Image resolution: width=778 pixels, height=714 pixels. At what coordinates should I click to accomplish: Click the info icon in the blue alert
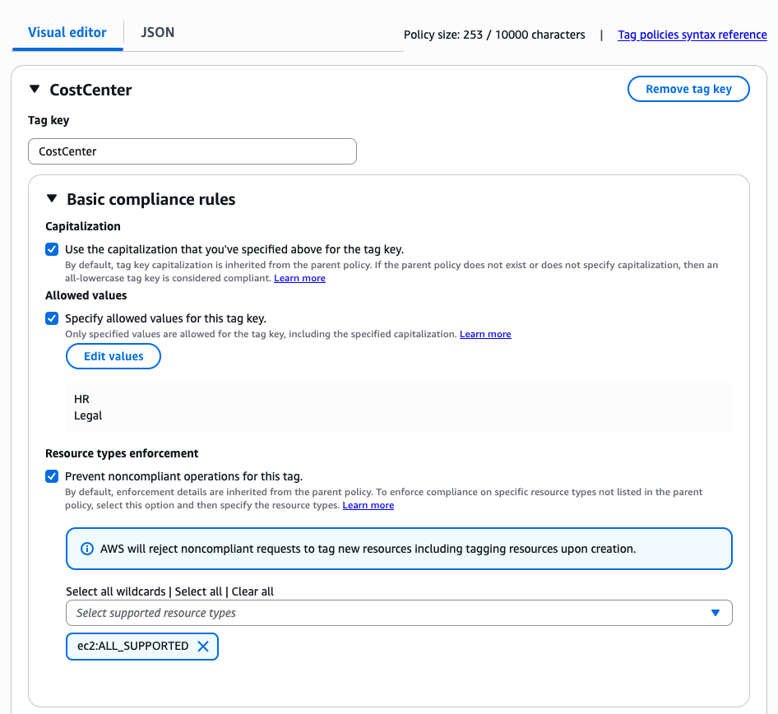tap(87, 548)
